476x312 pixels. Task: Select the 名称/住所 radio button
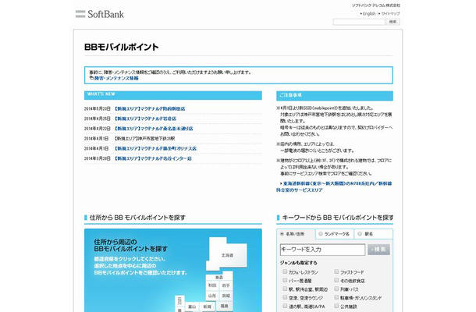pyautogui.click(x=282, y=234)
